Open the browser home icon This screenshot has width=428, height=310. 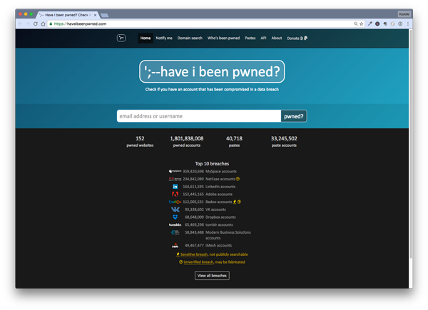[43, 24]
